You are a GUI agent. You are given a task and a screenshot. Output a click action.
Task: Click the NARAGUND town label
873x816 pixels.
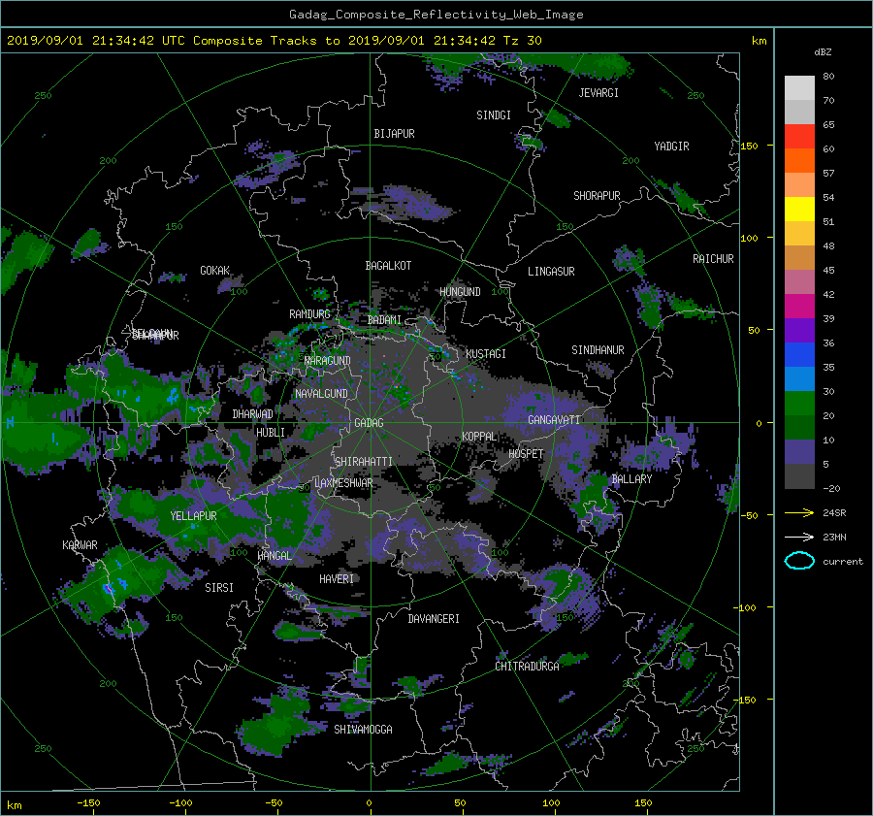pyautogui.click(x=328, y=360)
